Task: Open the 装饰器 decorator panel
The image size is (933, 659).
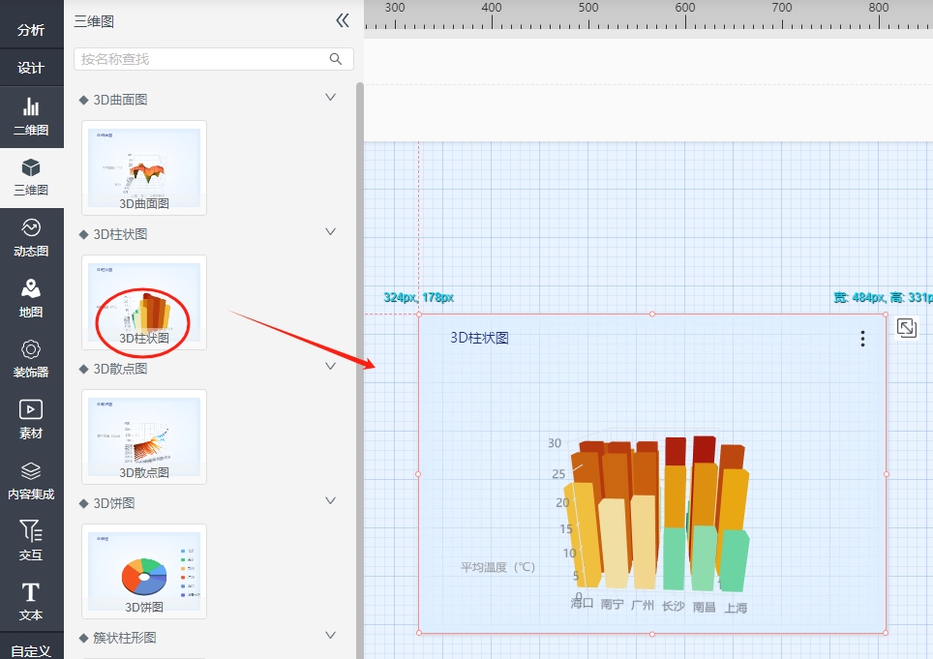Action: tap(31, 359)
